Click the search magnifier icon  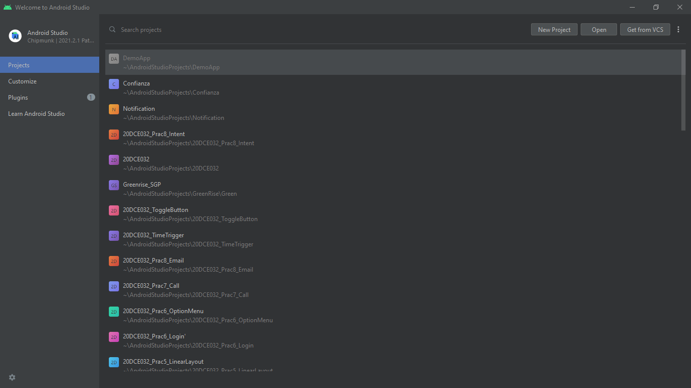(x=112, y=29)
